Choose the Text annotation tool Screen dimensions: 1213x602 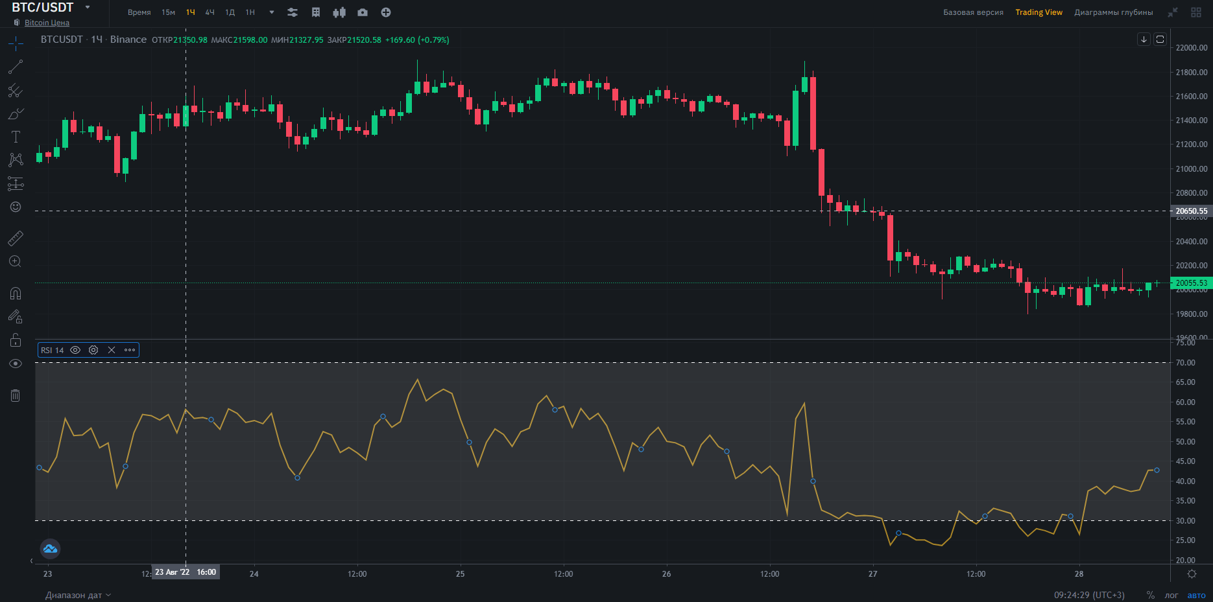point(16,137)
